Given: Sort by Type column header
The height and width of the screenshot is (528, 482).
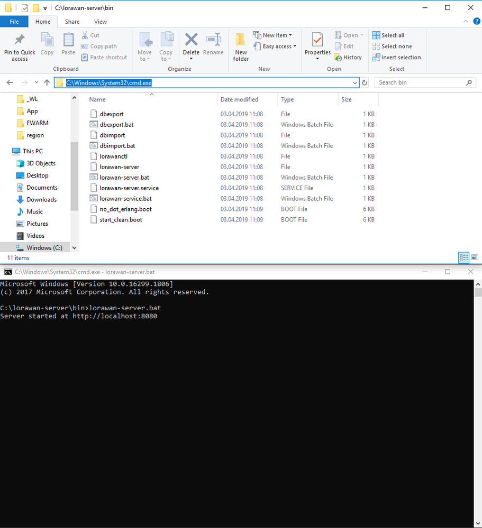Looking at the screenshot, I should 287,100.
